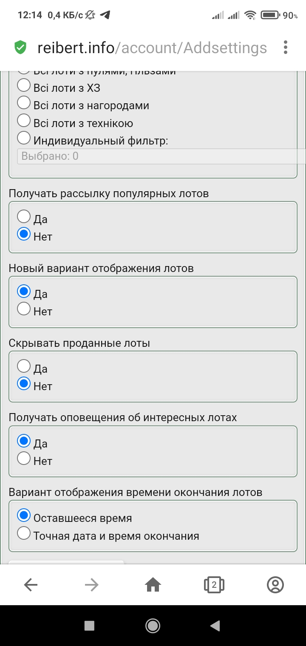Select "Нет" for Новый вариант отображения лотов

pyautogui.click(x=24, y=309)
